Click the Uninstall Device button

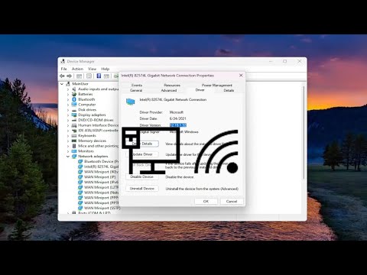[142, 189]
